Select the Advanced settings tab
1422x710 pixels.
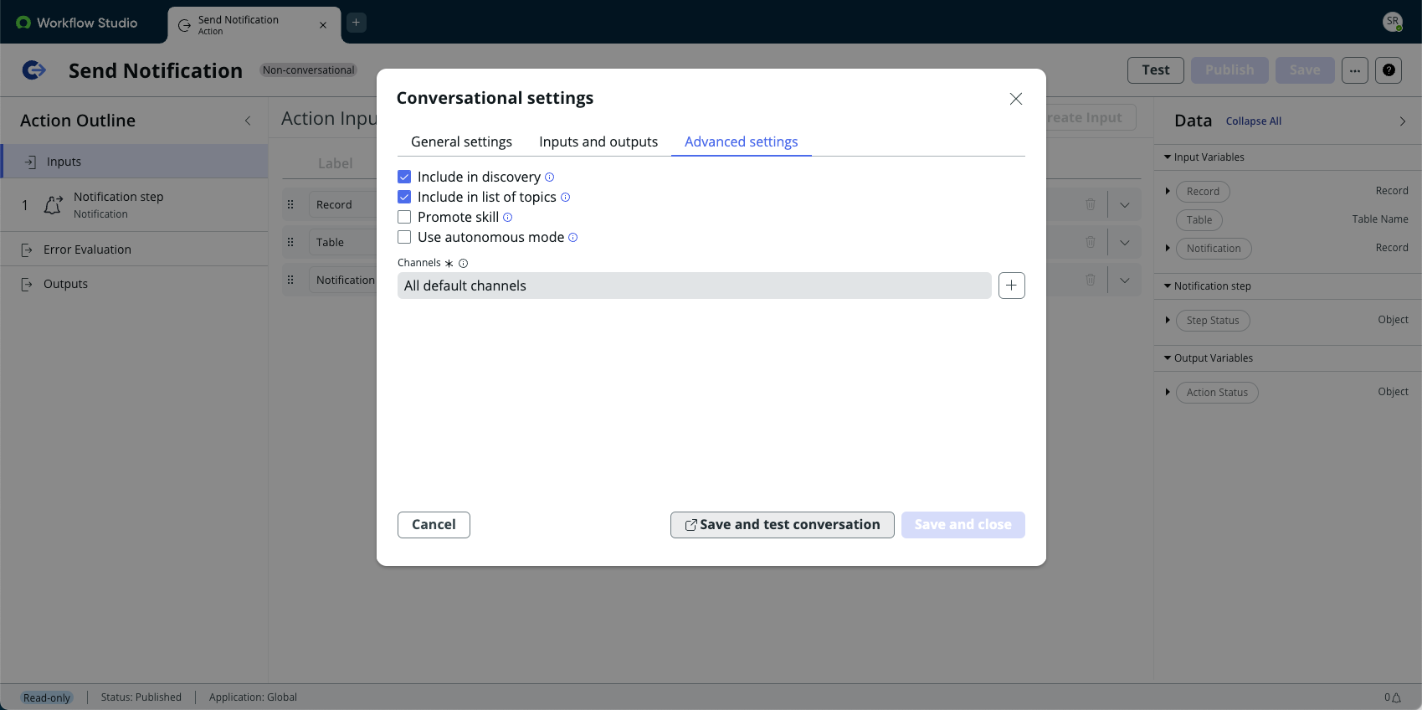coord(741,141)
